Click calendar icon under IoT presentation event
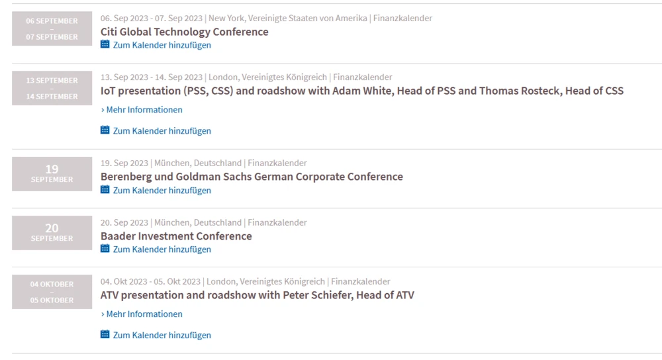 pyautogui.click(x=105, y=130)
